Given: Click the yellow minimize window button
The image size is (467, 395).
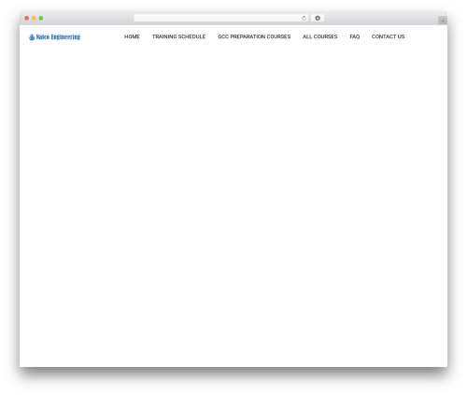Looking at the screenshot, I should (34, 19).
